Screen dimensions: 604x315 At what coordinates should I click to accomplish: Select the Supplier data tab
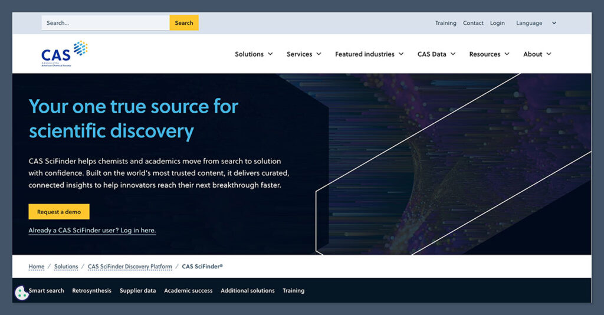(137, 290)
